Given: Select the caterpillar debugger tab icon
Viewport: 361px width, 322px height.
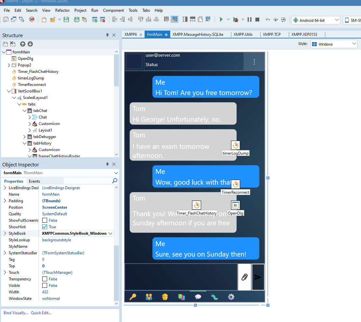Looking at the screenshot, I should pyautogui.click(x=214, y=297).
